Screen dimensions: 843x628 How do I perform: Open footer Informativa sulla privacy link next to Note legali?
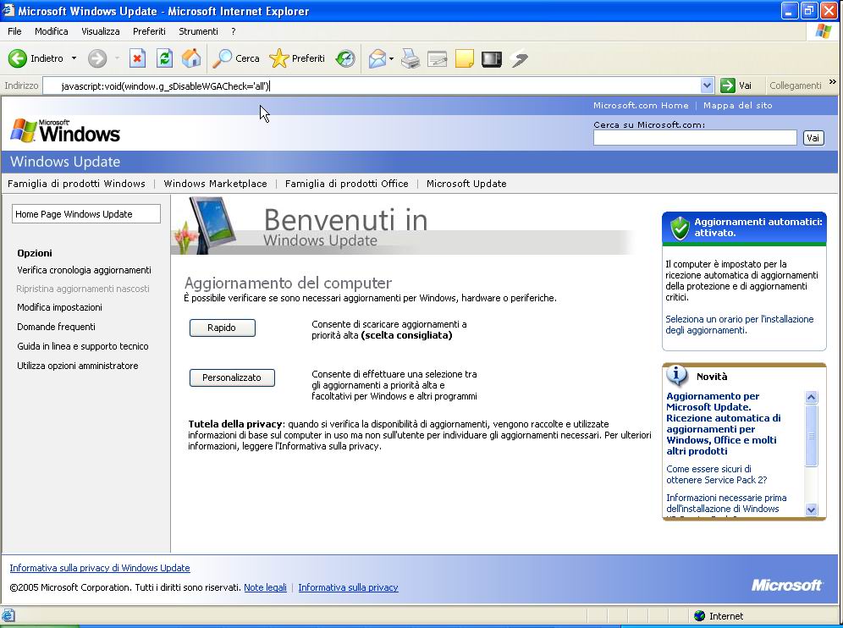[348, 587]
